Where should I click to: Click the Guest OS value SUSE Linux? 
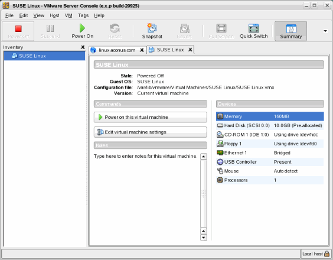pyautogui.click(x=151, y=82)
